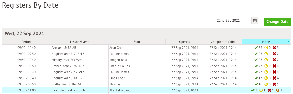The width and height of the screenshot is (293, 94).
Task: Sort by the Opened column header
Action: (184, 42)
